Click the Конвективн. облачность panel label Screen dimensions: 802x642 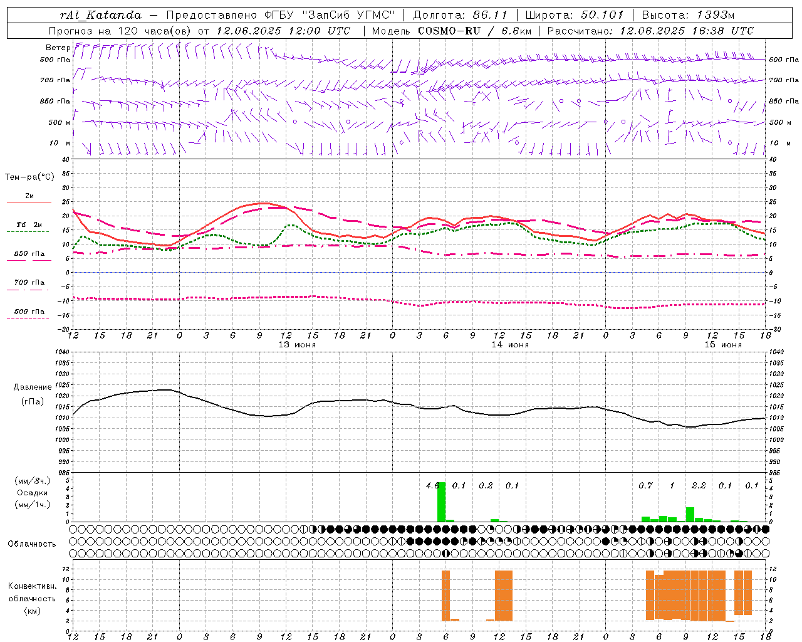32,598
